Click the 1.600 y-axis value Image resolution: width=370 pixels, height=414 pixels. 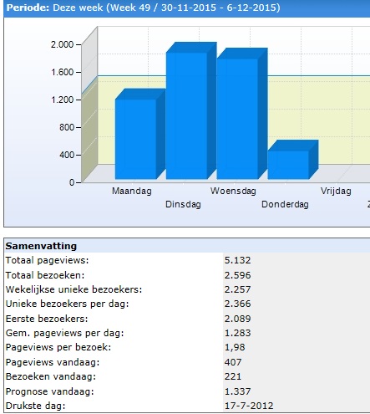point(62,72)
